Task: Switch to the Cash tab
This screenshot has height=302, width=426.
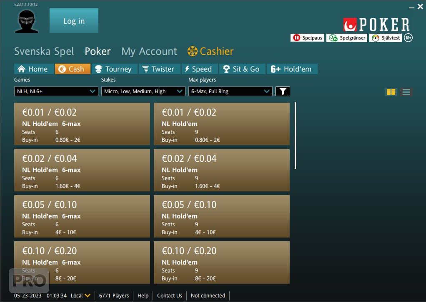Action: pyautogui.click(x=73, y=69)
